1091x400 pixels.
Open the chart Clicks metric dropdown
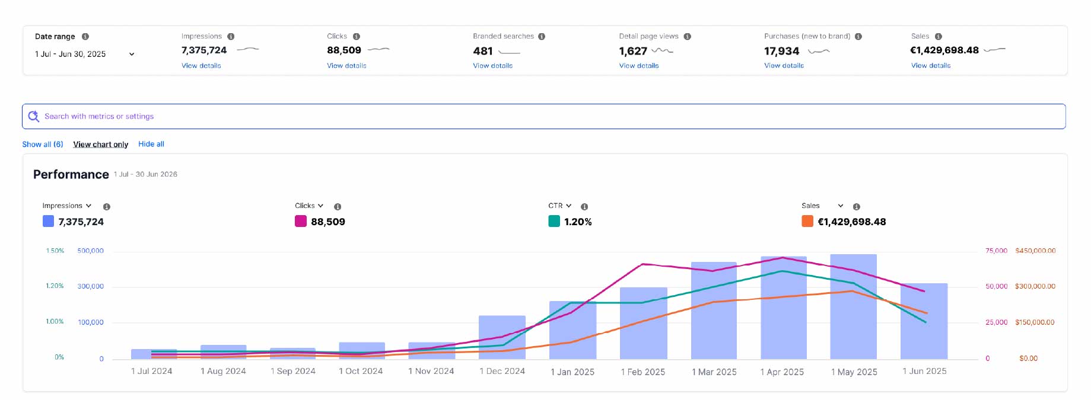tap(309, 206)
